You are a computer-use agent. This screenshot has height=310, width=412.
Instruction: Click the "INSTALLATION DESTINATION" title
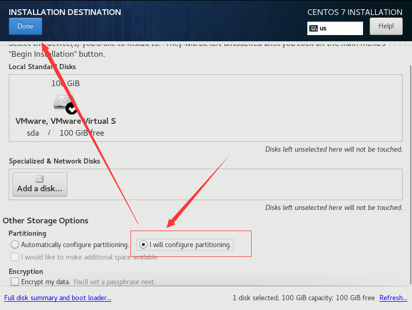[x=65, y=12]
